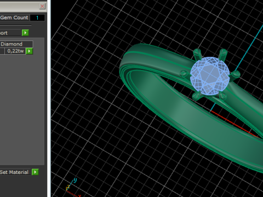
Task: Close the gem report panel
Action: click(x=42, y=7)
